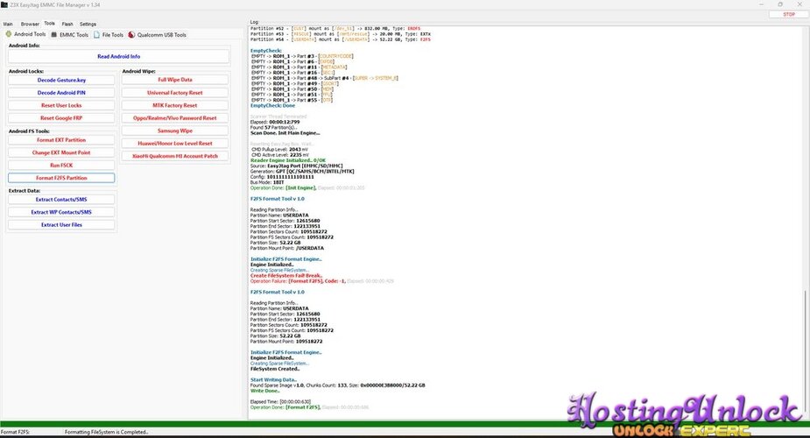This screenshot has width=810, height=438.
Task: Switch to the Qualcomm USB Tools tab
Action: point(157,35)
